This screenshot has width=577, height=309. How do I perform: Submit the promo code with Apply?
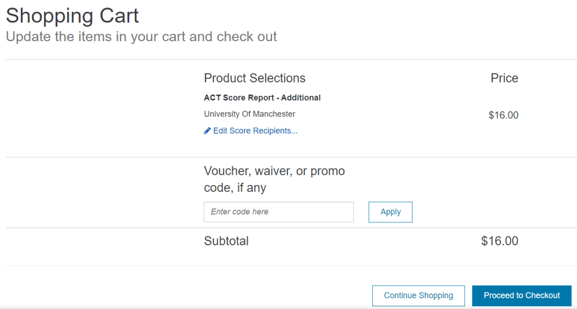point(391,212)
